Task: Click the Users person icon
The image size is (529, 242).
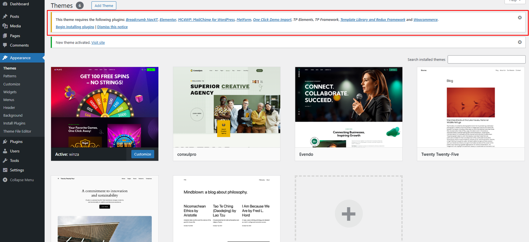Action: point(5,151)
